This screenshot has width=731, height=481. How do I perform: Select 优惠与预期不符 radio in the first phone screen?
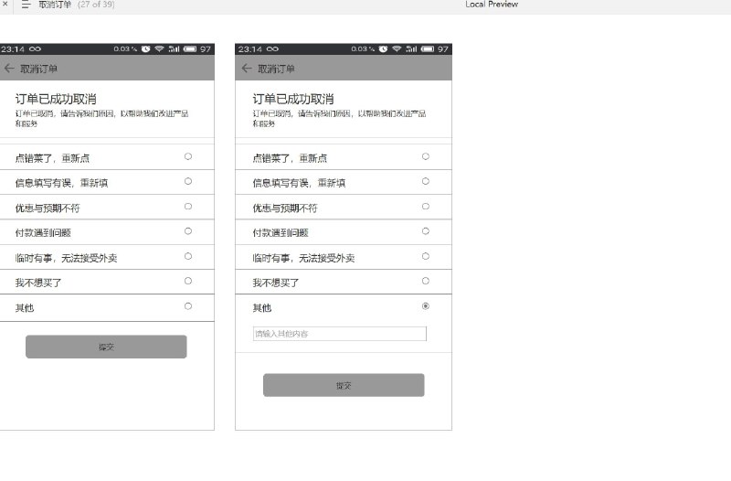188,207
